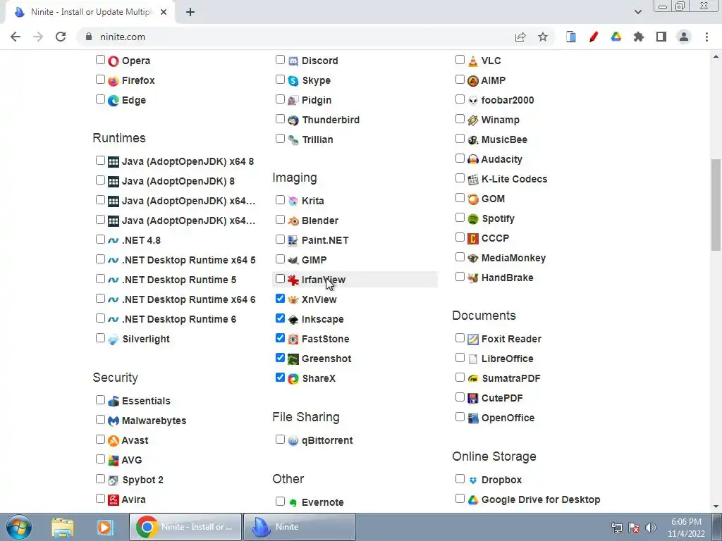Open the share page icon in address bar
Viewport: 722px width, 541px height.
click(520, 37)
